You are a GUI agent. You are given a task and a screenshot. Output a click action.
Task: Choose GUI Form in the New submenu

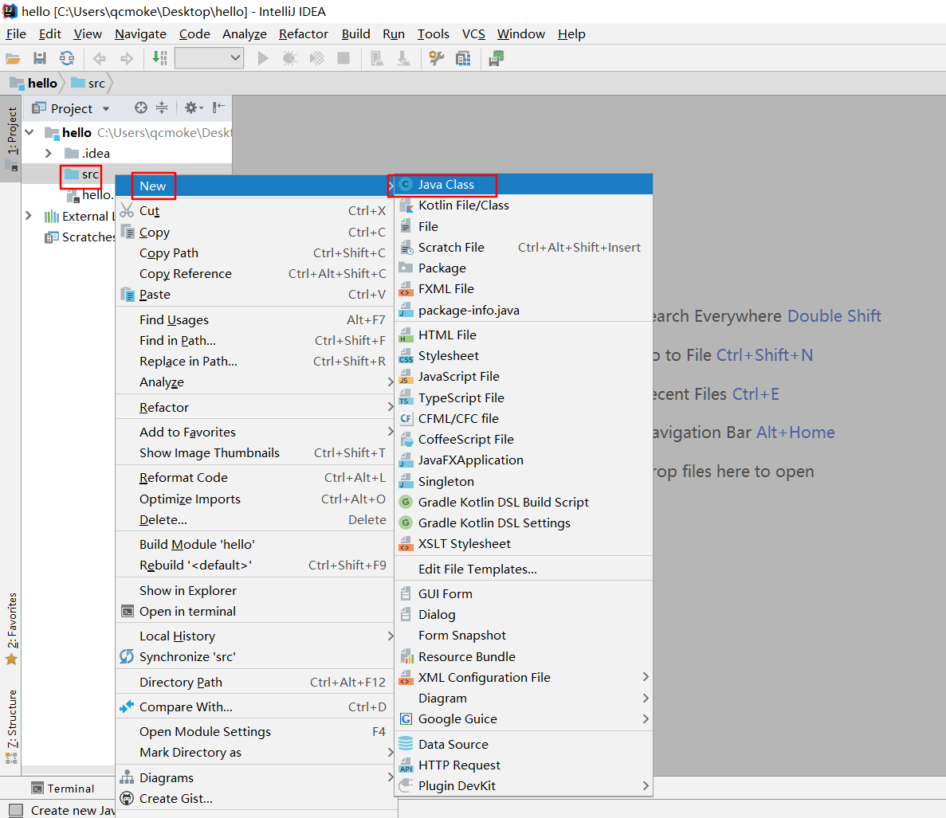524,593
